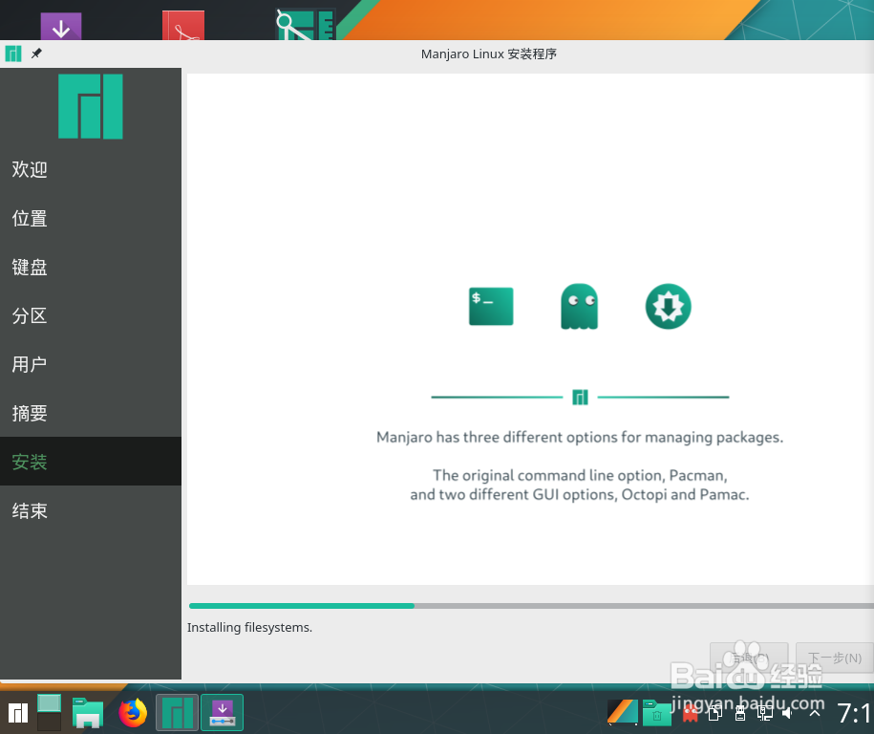Toggle the pin window icon
This screenshot has width=874, height=734.
(x=36, y=54)
